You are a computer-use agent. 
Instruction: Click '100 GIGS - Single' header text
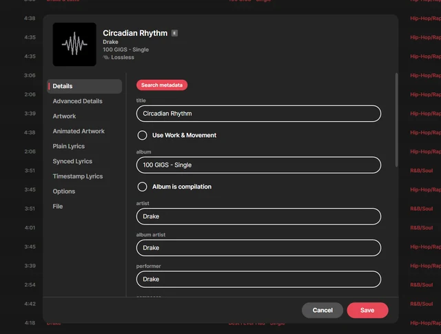pos(125,50)
